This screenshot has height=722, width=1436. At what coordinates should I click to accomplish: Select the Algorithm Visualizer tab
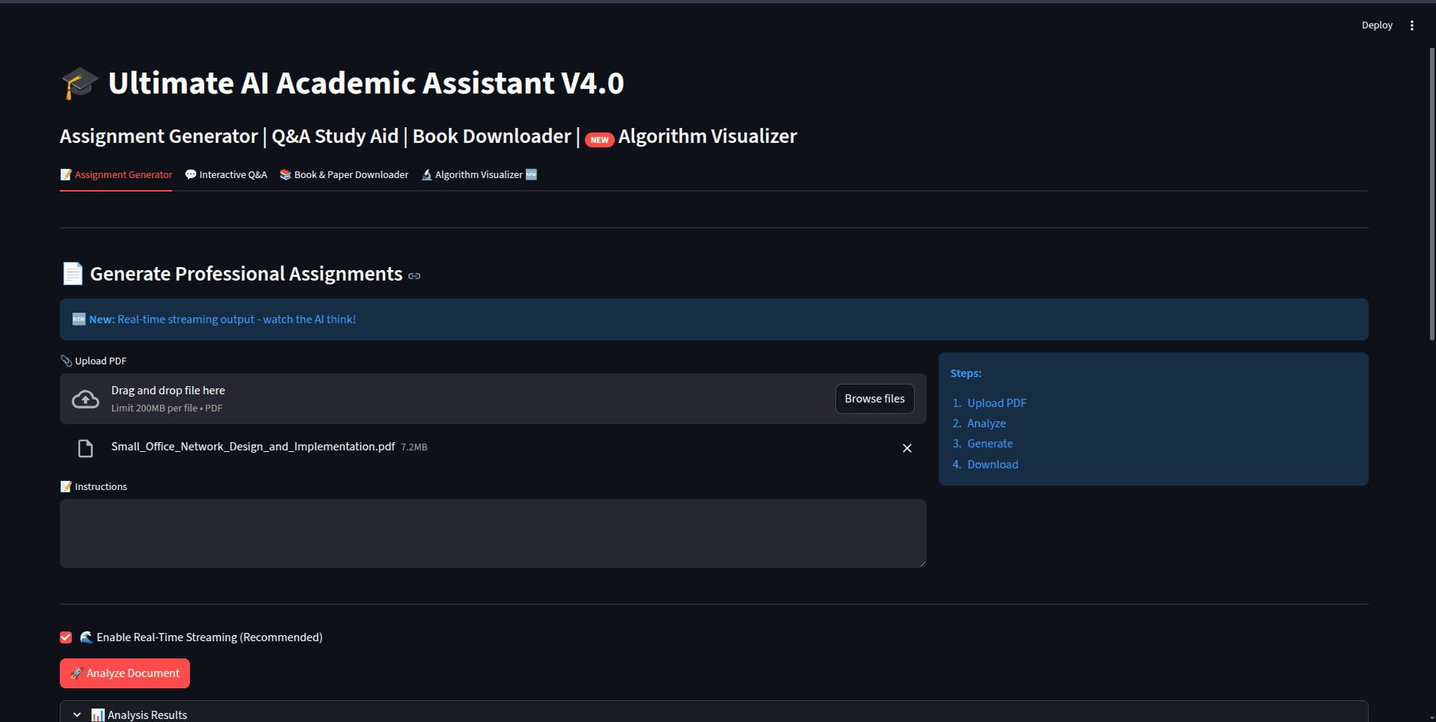click(x=479, y=175)
